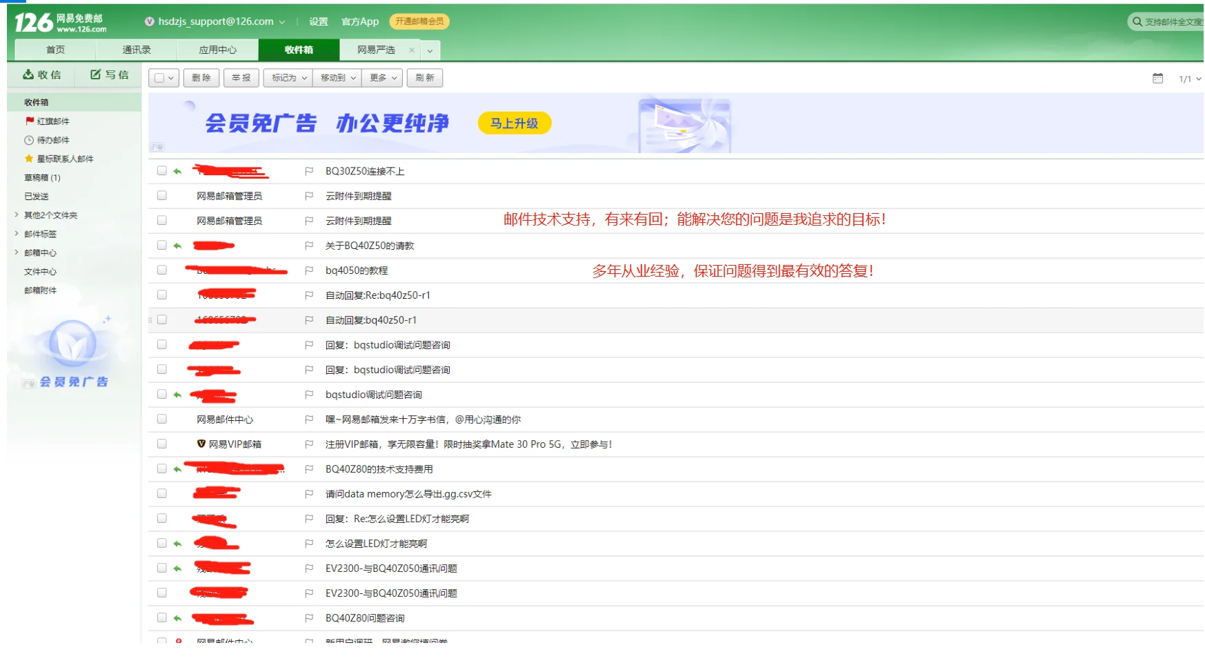
Task: Switch to the 通讯录 tab
Action: click(x=137, y=50)
